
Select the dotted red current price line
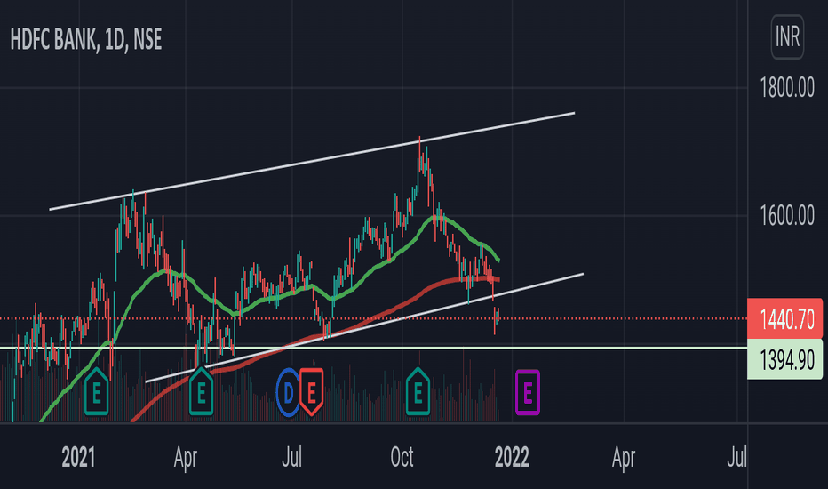coord(373,319)
